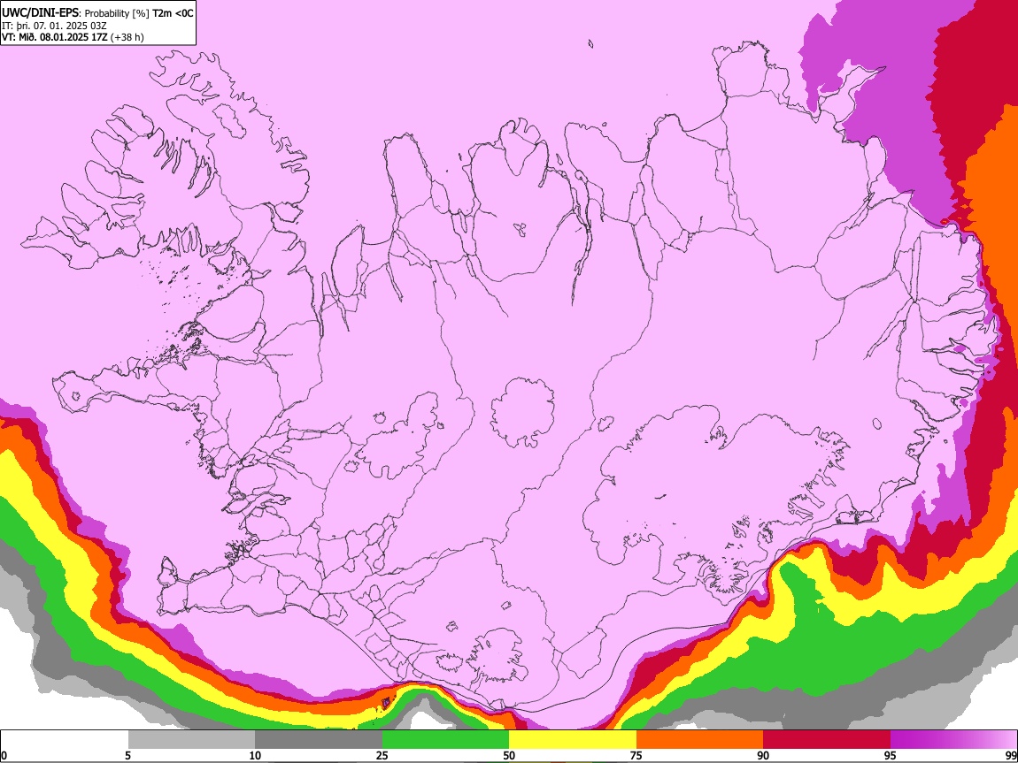1018x763 pixels.
Task: Click the yellow 50-75 legend swatch
Action: pos(573,740)
